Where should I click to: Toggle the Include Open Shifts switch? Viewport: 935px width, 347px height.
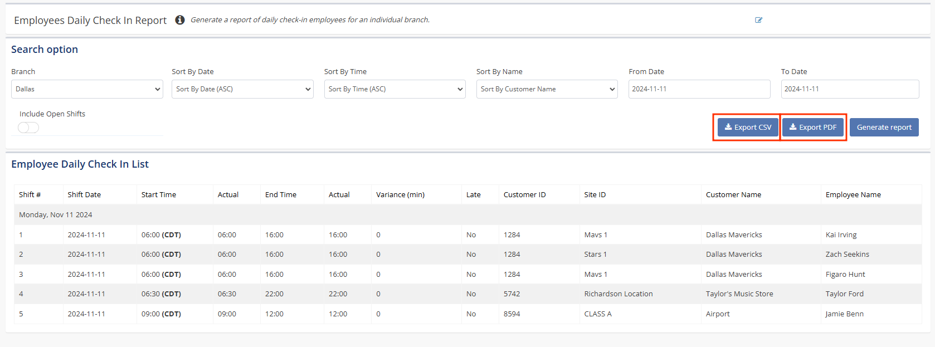[28, 128]
